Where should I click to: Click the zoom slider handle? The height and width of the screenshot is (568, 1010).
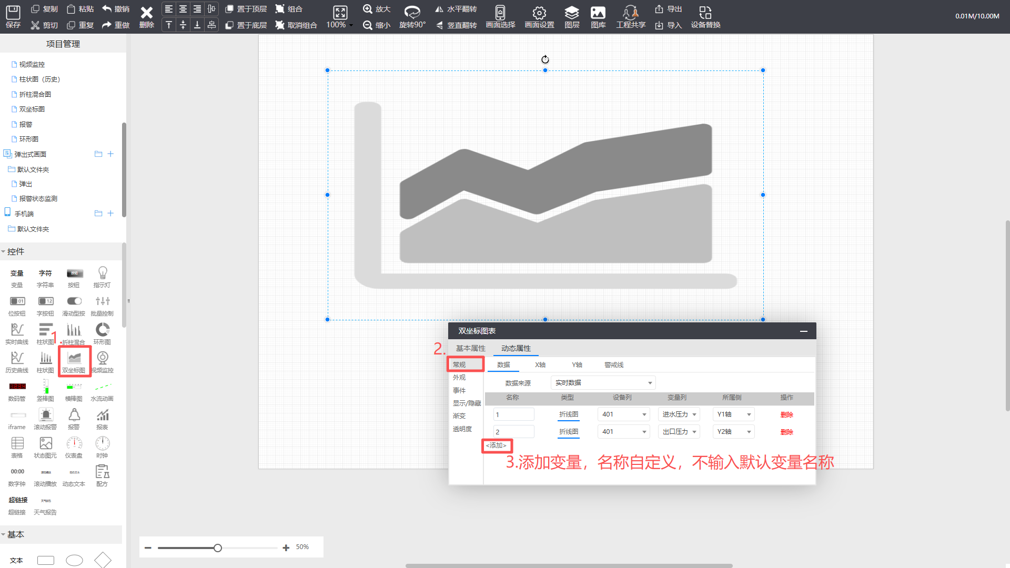pos(218,548)
